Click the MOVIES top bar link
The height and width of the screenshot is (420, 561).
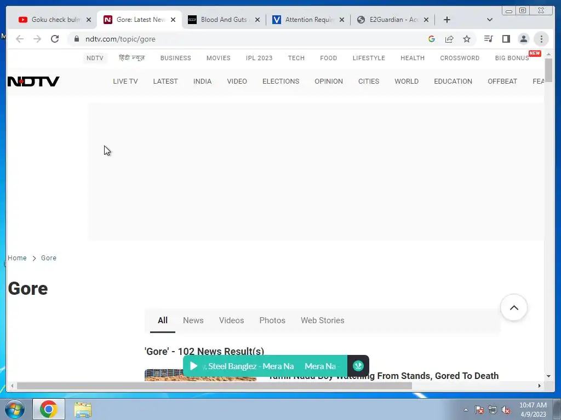tap(218, 58)
